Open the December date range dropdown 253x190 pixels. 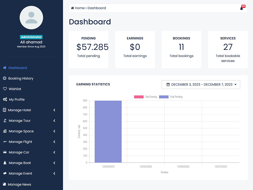[201, 84]
